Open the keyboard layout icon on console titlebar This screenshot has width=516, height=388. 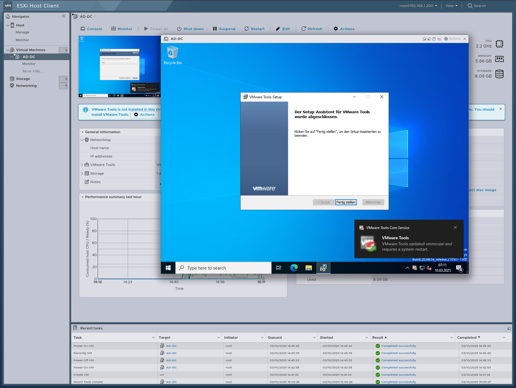[439, 38]
